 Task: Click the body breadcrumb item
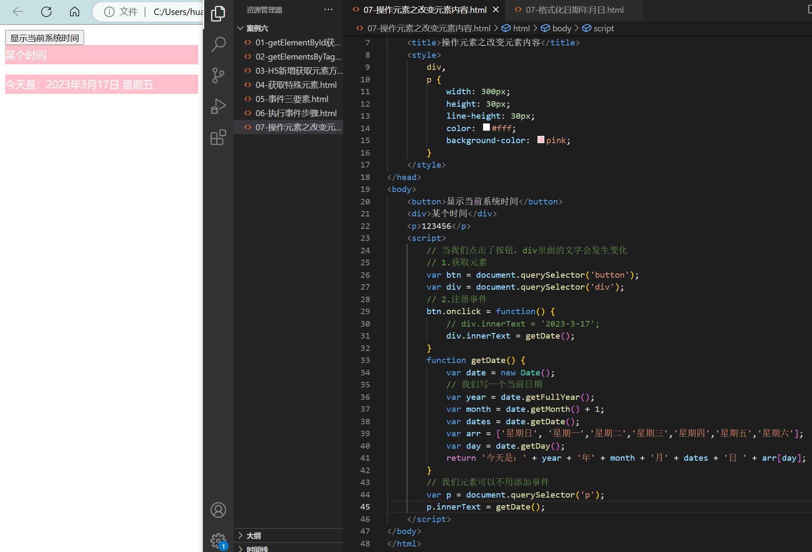(x=556, y=28)
